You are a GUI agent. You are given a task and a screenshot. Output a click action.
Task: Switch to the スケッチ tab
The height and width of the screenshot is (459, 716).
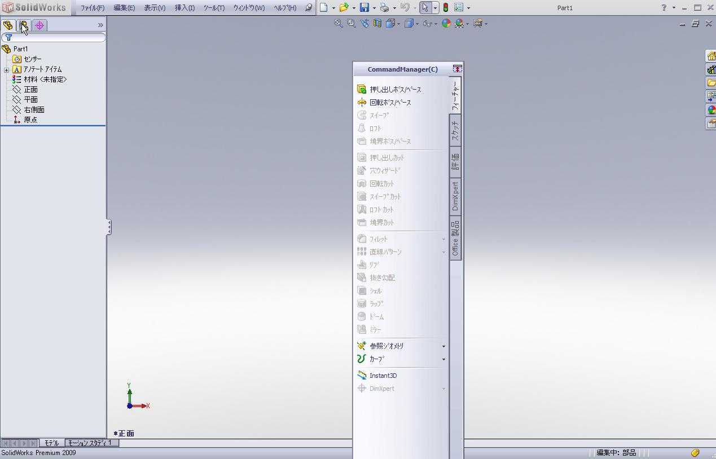[455, 131]
